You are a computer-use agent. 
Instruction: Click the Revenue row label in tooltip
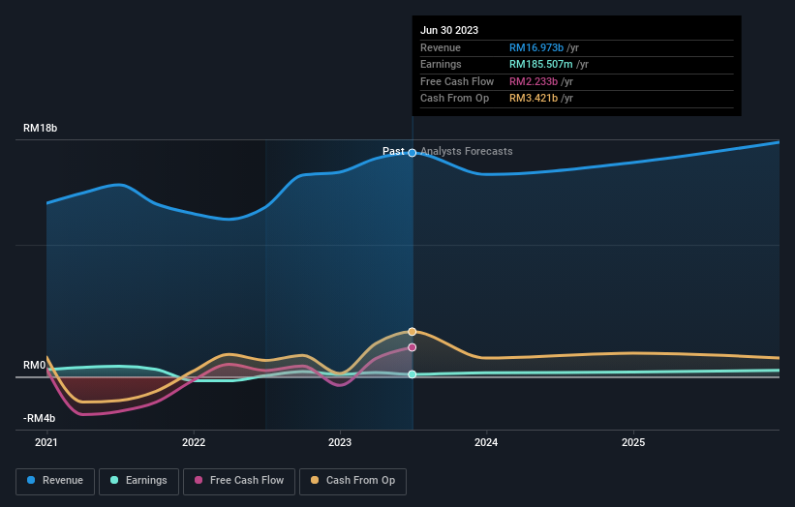point(441,47)
